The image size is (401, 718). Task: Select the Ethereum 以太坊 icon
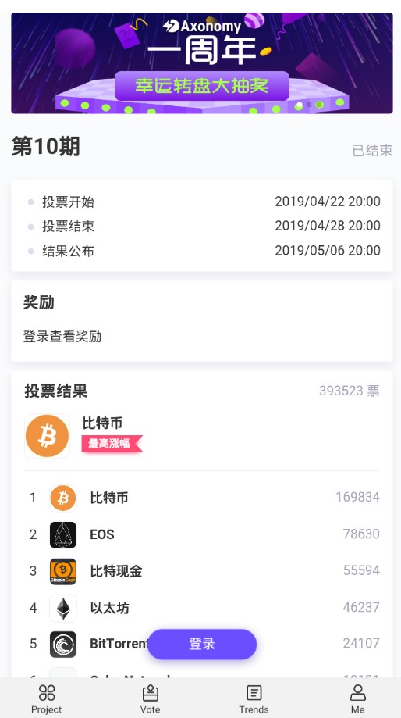pos(63,608)
